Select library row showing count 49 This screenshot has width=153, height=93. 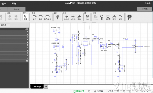coord(14,61)
